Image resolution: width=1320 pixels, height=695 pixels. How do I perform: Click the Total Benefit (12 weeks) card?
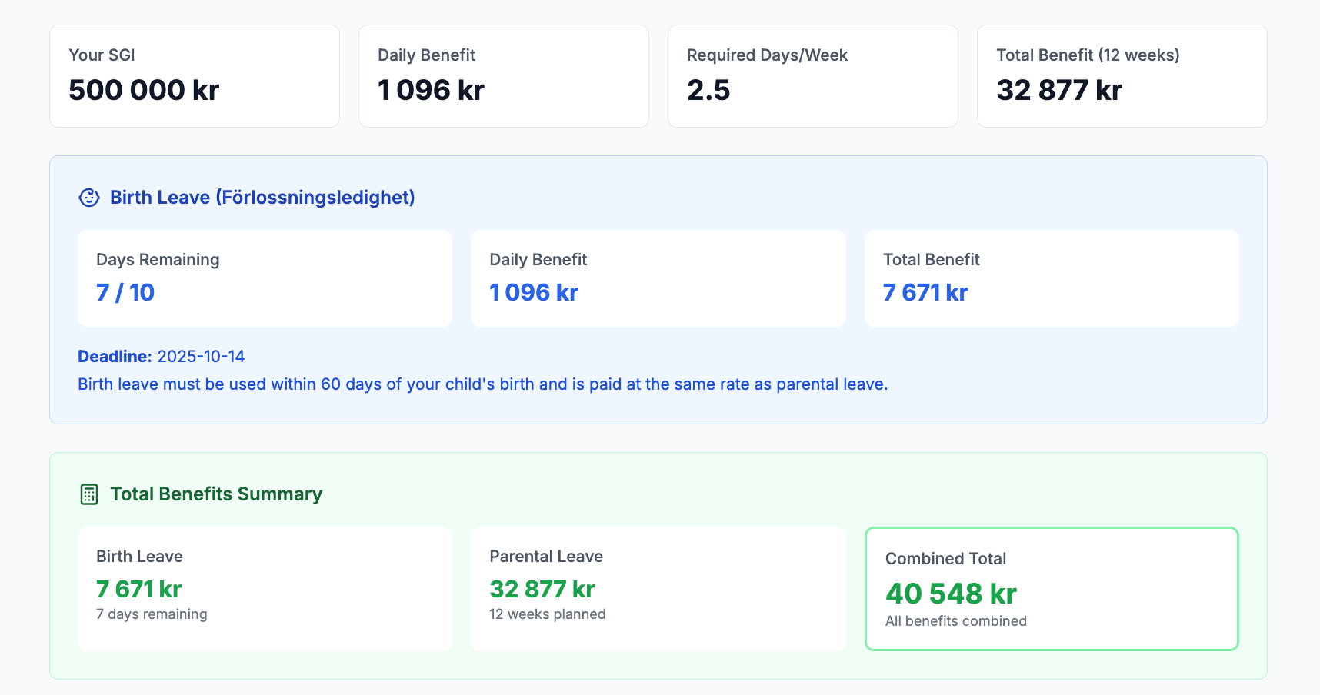tap(1122, 76)
